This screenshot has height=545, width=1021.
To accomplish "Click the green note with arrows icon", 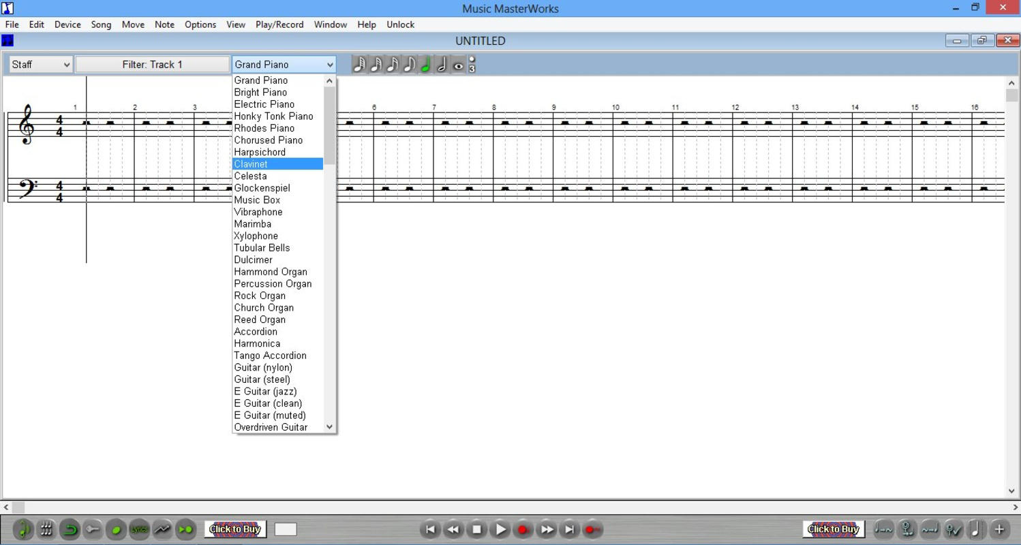I will pos(23,529).
